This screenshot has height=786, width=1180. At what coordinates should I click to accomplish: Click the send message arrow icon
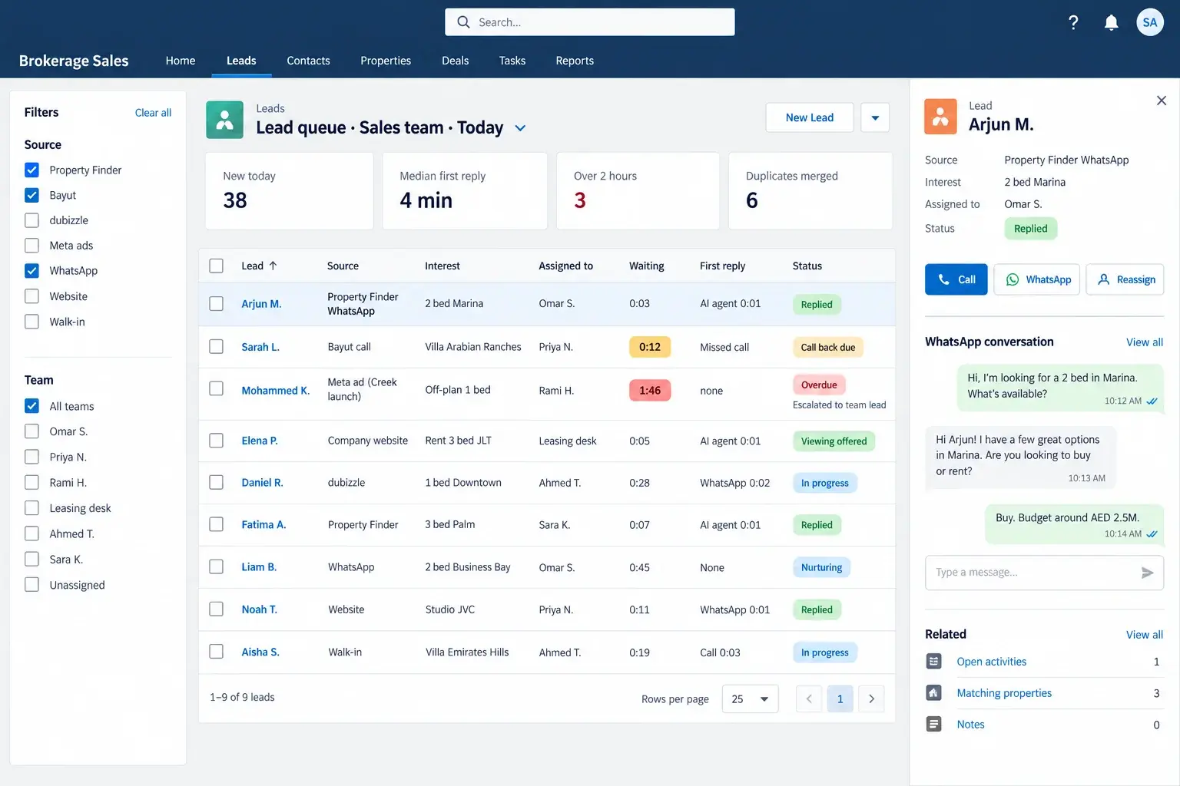(1147, 573)
